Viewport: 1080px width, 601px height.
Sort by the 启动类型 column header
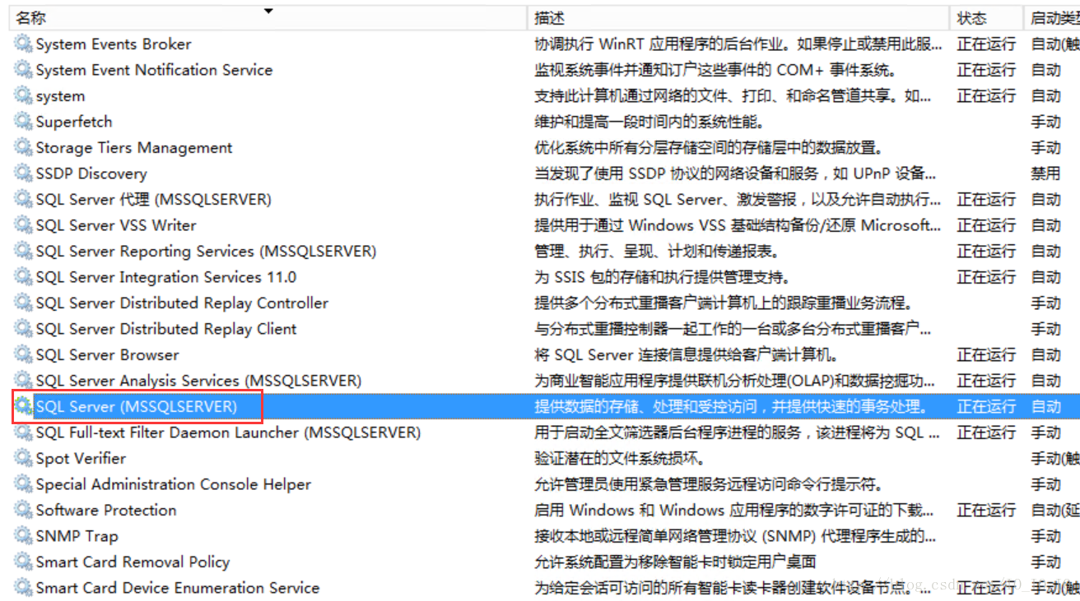1052,18
